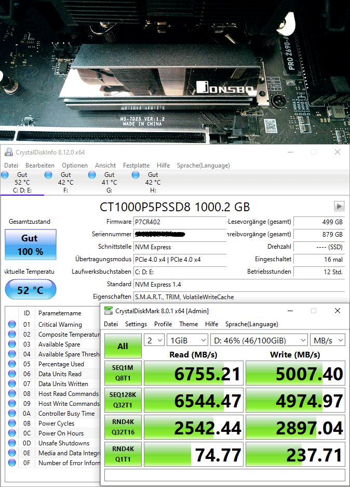Click the status dot for Media and Data Integrity
This screenshot has width=350, height=487.
(12, 453)
